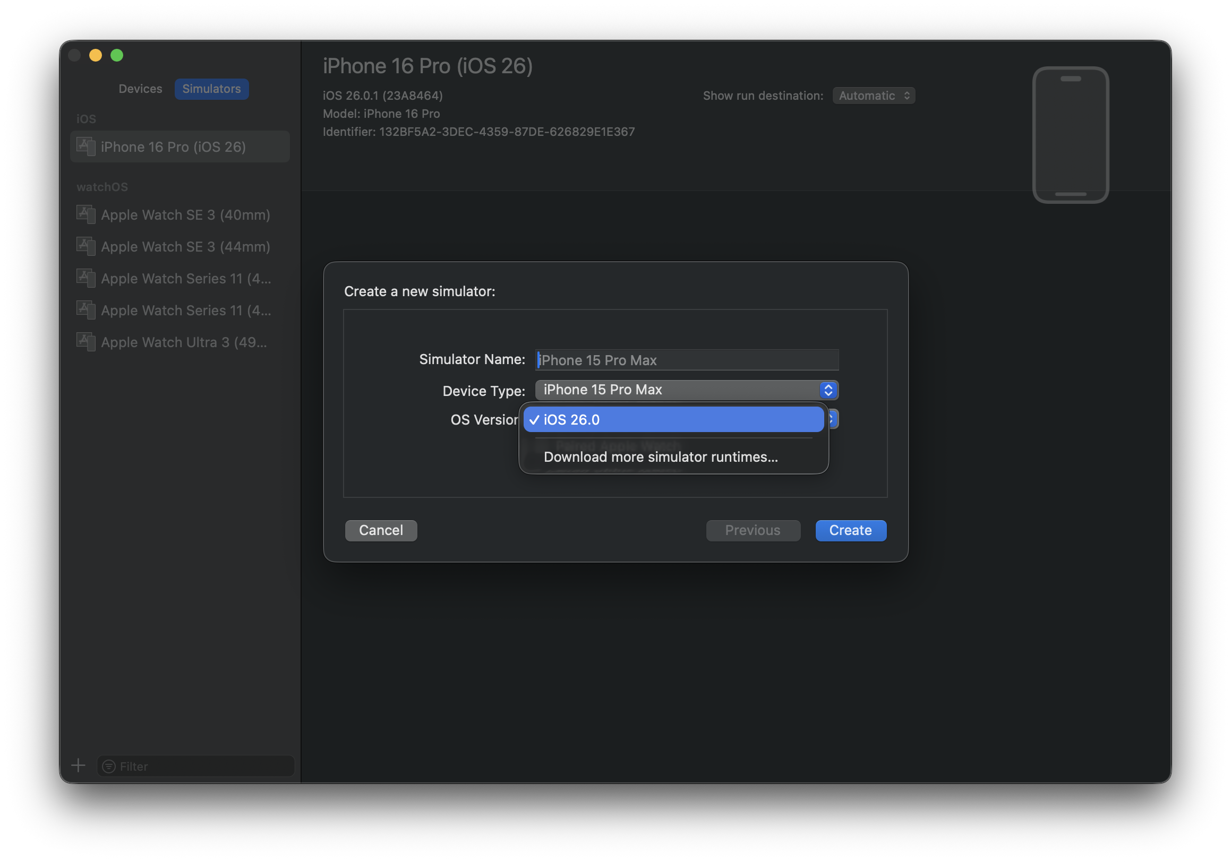Switch to the Devices tab
Image resolution: width=1231 pixels, height=862 pixels.
point(140,89)
